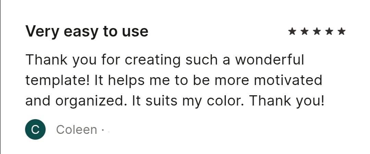
Task: Click Thank you! ending the review
Action: pos(287,101)
